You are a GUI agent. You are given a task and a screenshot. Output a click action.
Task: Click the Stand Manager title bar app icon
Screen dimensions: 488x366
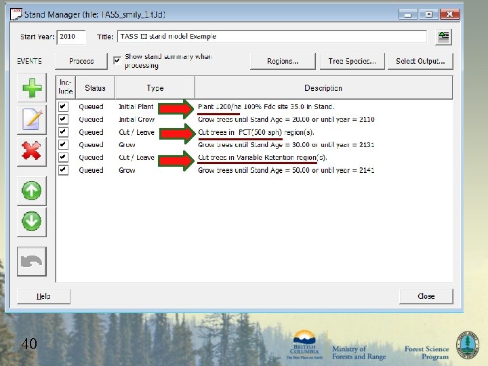(x=16, y=14)
